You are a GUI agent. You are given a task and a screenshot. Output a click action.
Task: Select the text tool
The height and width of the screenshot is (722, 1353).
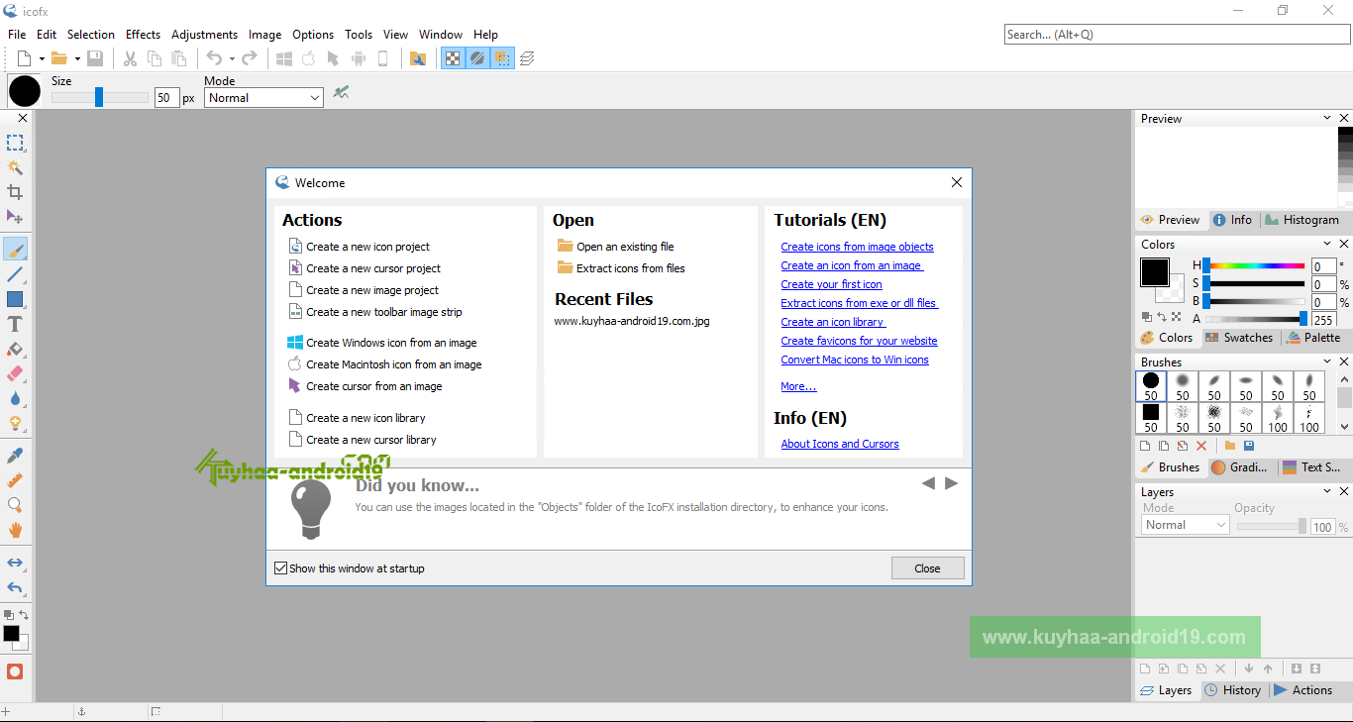click(x=15, y=324)
